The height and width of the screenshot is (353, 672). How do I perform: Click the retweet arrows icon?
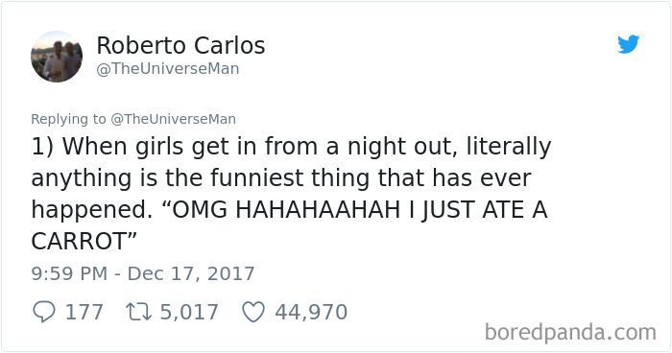pos(138,312)
